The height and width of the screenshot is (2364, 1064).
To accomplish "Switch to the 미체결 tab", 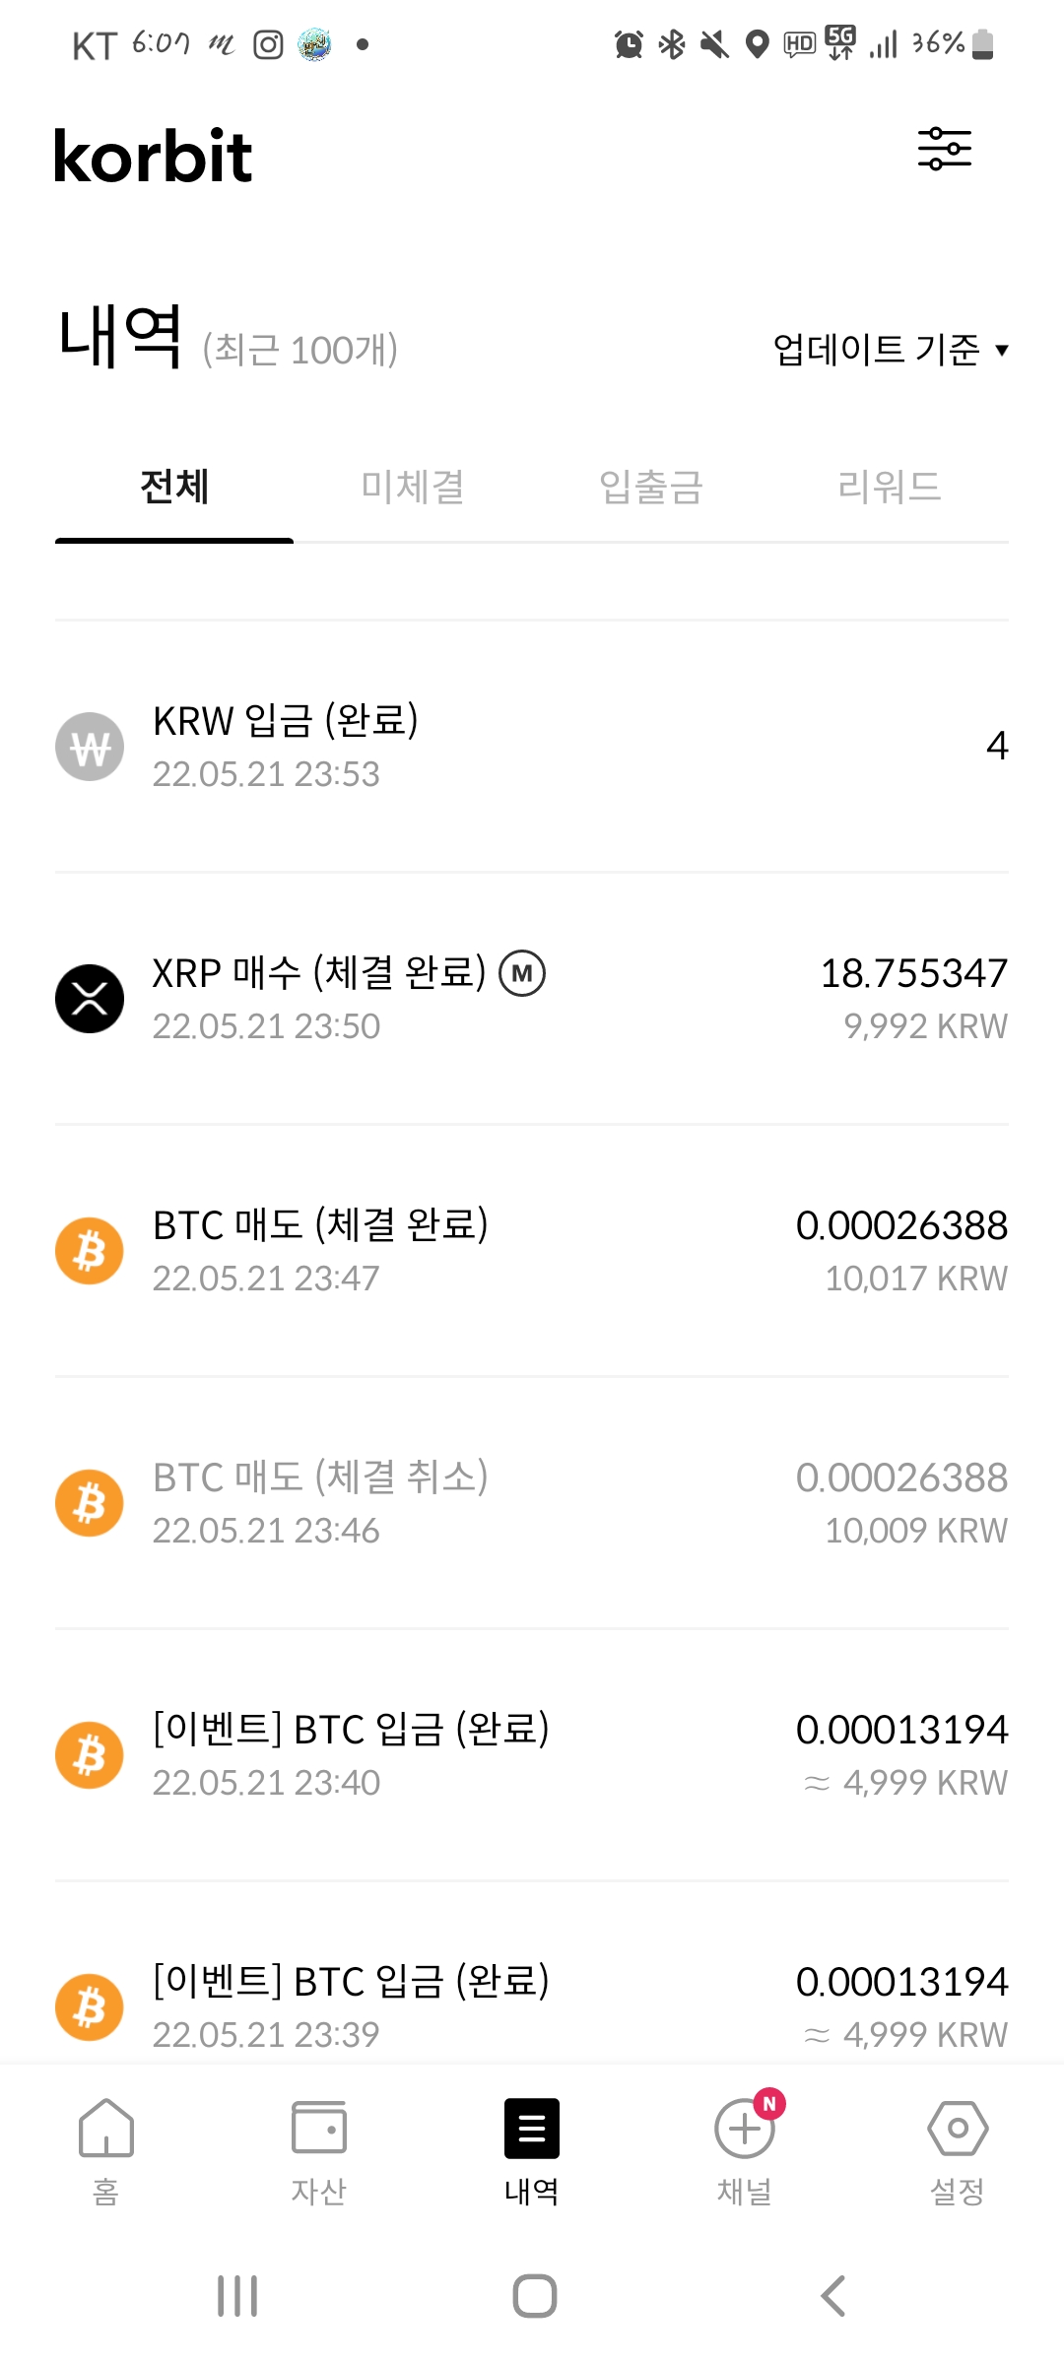I will click(413, 487).
